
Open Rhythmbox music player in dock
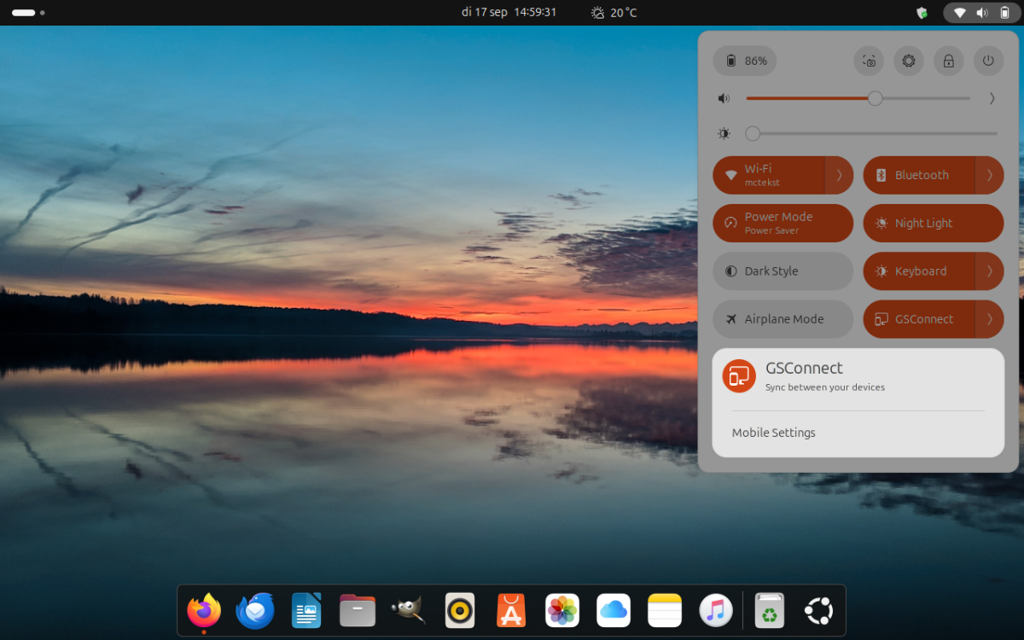(x=460, y=610)
